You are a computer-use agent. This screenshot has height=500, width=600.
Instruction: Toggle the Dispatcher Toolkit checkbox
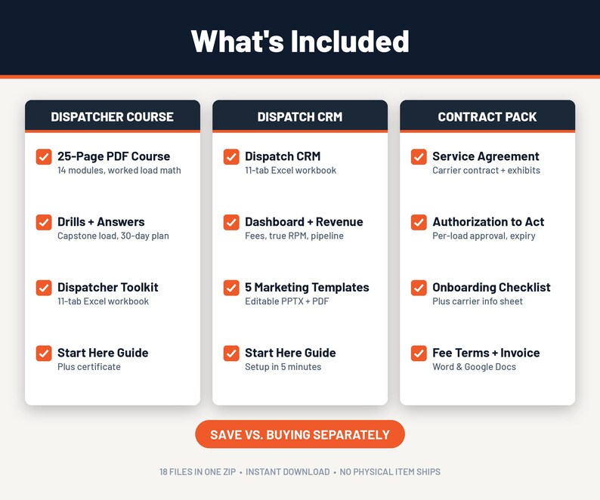44,288
